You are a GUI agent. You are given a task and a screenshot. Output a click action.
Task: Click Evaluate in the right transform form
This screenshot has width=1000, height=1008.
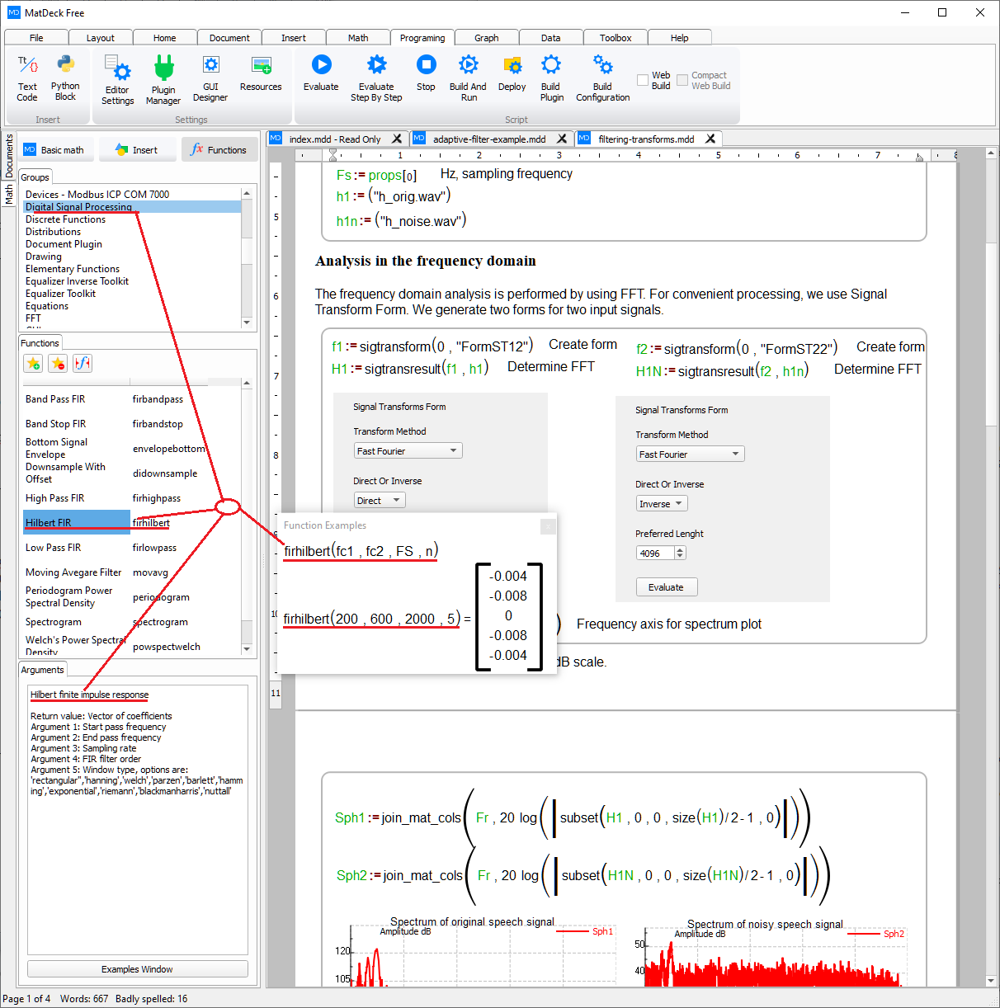tap(666, 587)
